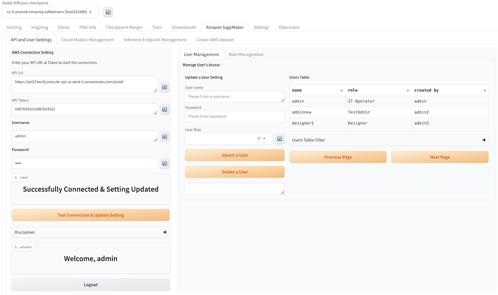Click refresh icon next to API Token field
This screenshot has height=295, width=498.
[x=165, y=109]
